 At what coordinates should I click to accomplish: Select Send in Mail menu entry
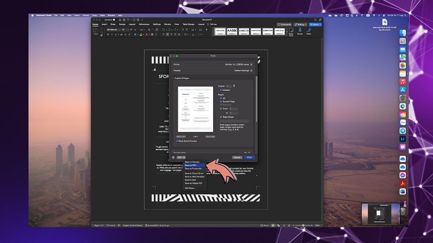pos(191,180)
